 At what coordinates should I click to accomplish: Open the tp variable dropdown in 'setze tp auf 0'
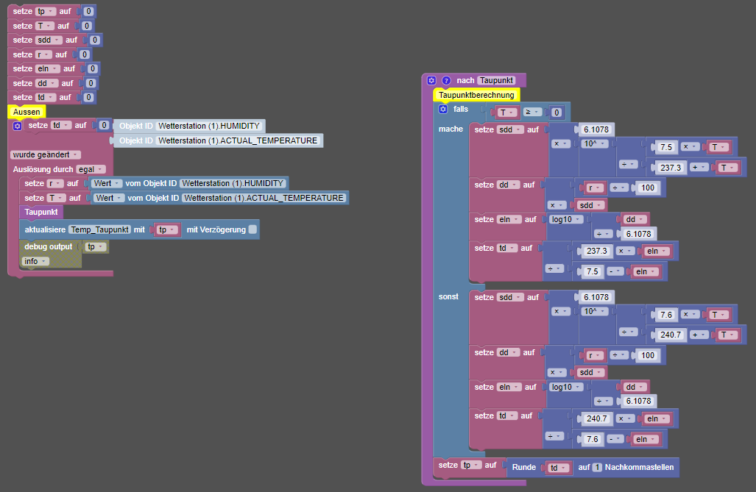tap(46, 11)
